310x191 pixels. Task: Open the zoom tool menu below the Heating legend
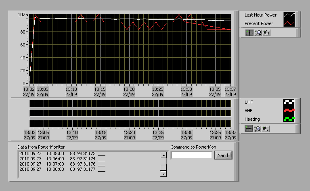tap(258, 128)
